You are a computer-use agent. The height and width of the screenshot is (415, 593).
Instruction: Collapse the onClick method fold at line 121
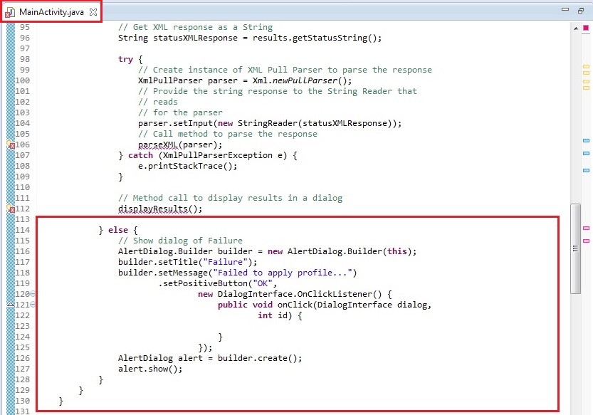33,305
